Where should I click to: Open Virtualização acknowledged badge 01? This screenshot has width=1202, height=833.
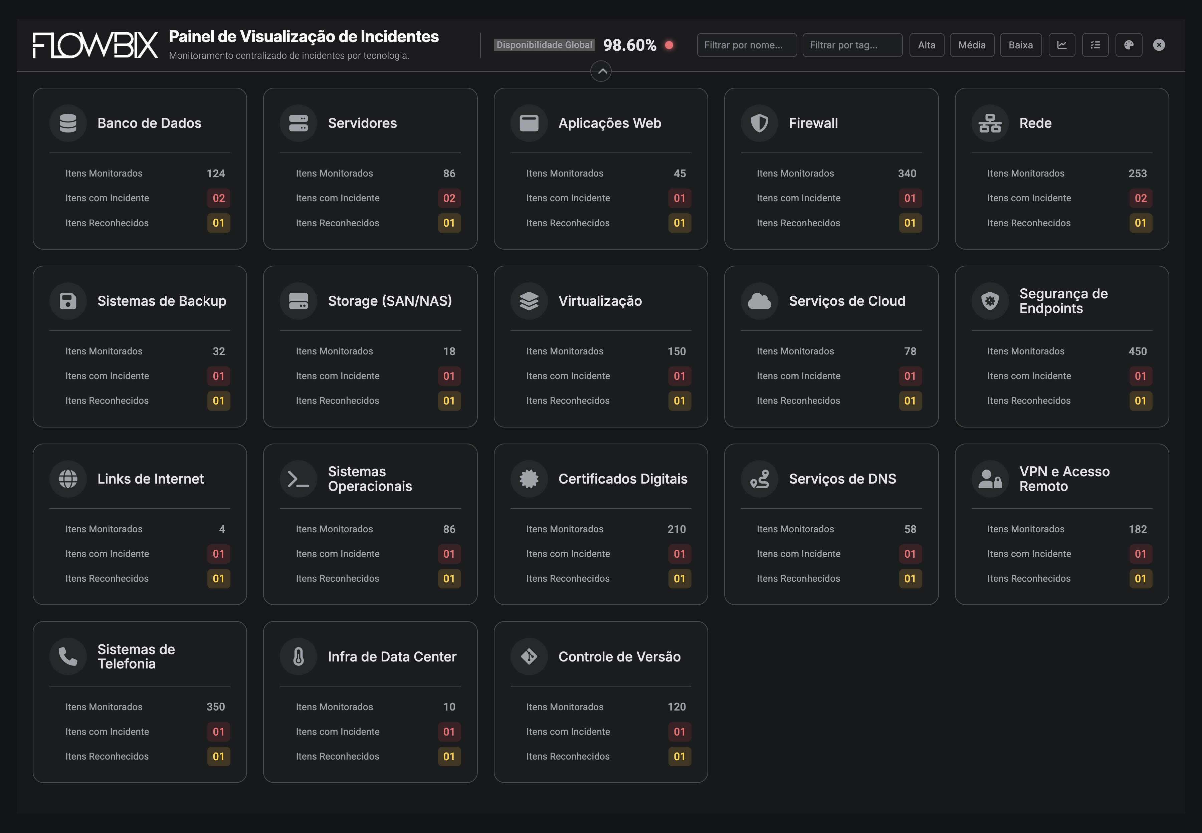coord(680,401)
